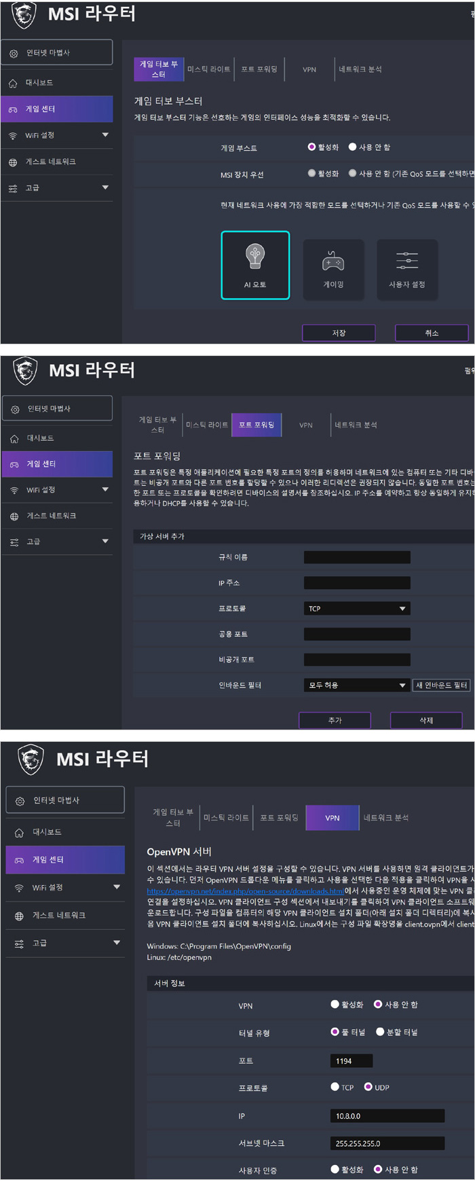The width and height of the screenshot is (475, 1182).
Task: Click 고급 sliders icon on Port Forwarding page
Action: pos(14,542)
